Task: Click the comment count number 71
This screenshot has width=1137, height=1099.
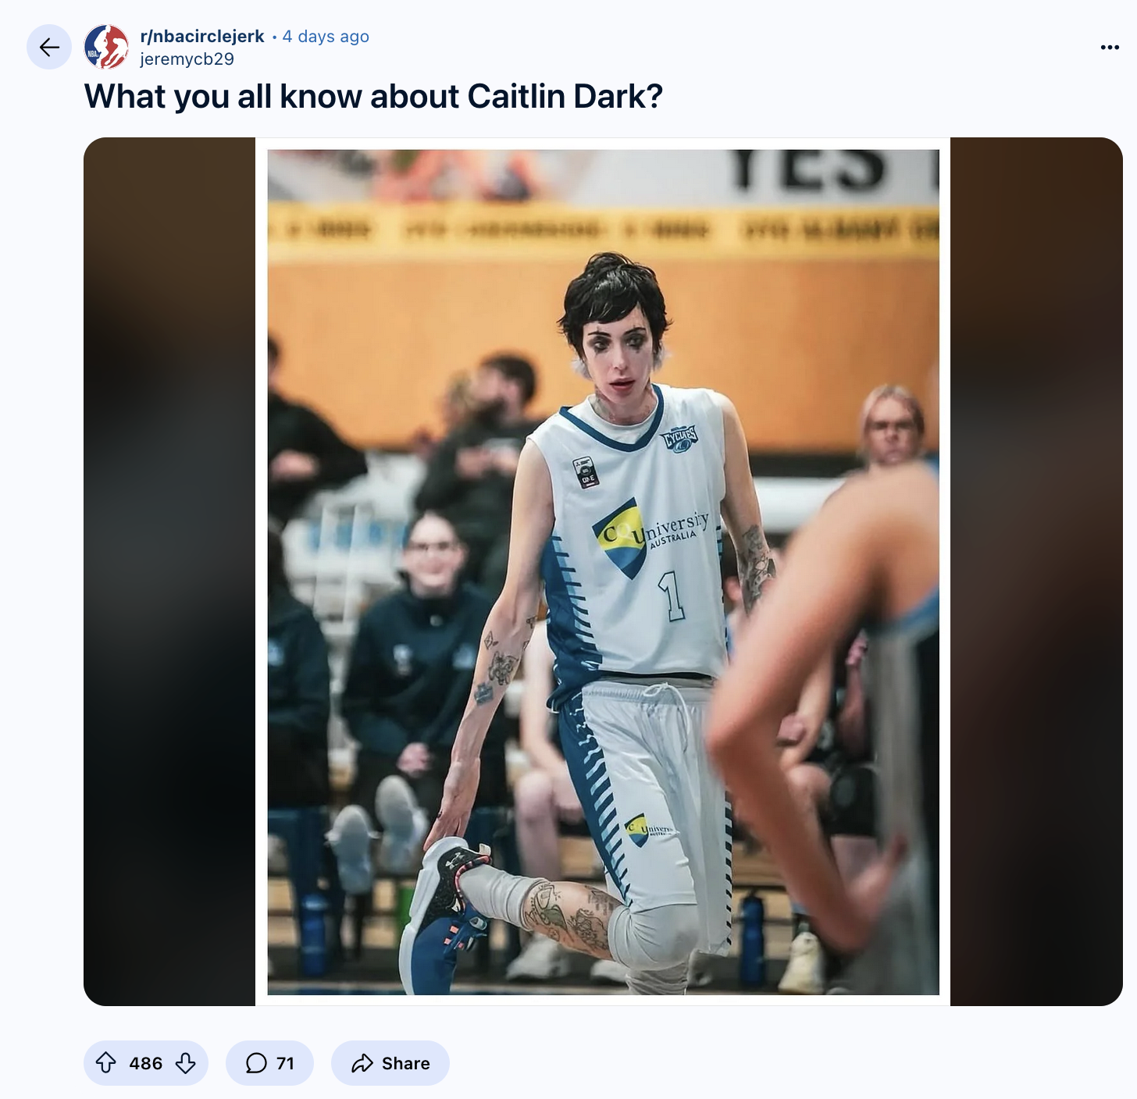Action: 285,1063
